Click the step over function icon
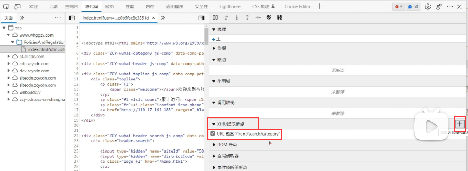Viewport: 468px width, 171px height. coord(226,17)
